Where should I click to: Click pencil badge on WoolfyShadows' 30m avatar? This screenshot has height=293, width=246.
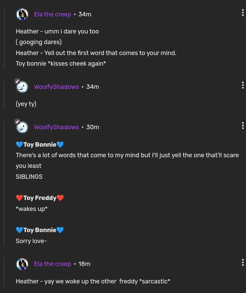[17, 122]
